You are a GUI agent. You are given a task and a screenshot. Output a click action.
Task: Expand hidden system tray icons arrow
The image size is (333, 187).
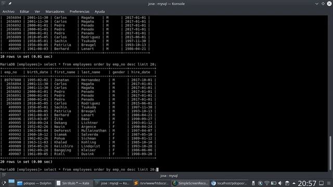[x=294, y=183]
